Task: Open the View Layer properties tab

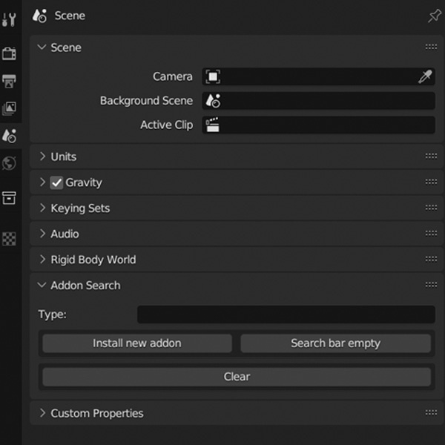Action: [9, 108]
